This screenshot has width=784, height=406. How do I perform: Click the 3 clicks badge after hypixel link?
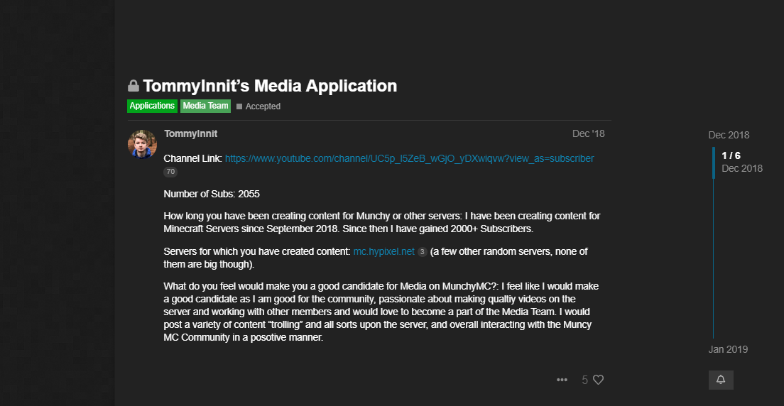[x=422, y=253]
